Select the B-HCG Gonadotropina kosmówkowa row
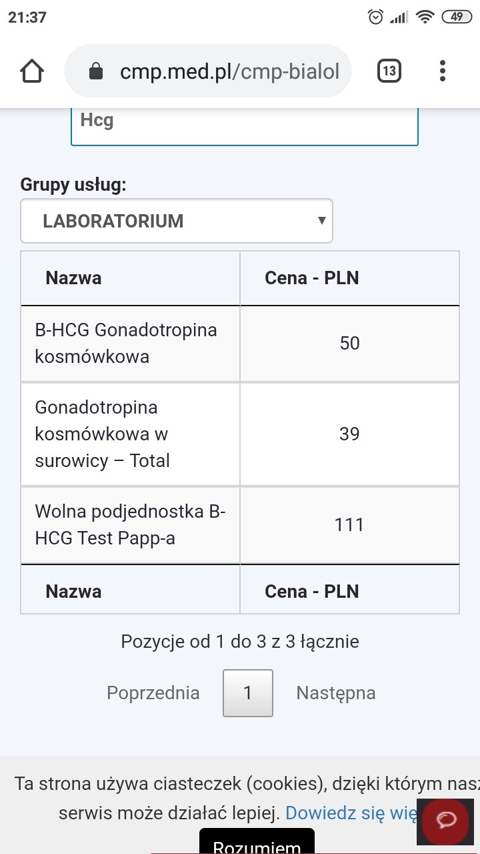The image size is (480, 854). pyautogui.click(x=126, y=343)
